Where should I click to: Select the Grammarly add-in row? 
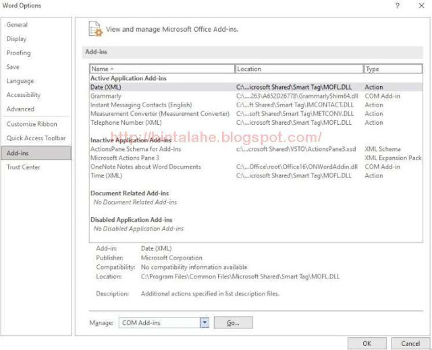(256, 96)
